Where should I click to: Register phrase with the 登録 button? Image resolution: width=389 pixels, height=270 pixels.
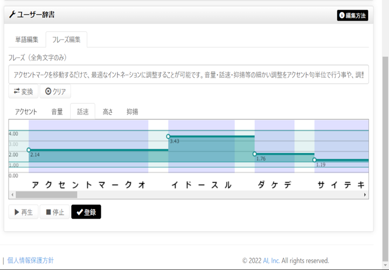[x=86, y=212]
